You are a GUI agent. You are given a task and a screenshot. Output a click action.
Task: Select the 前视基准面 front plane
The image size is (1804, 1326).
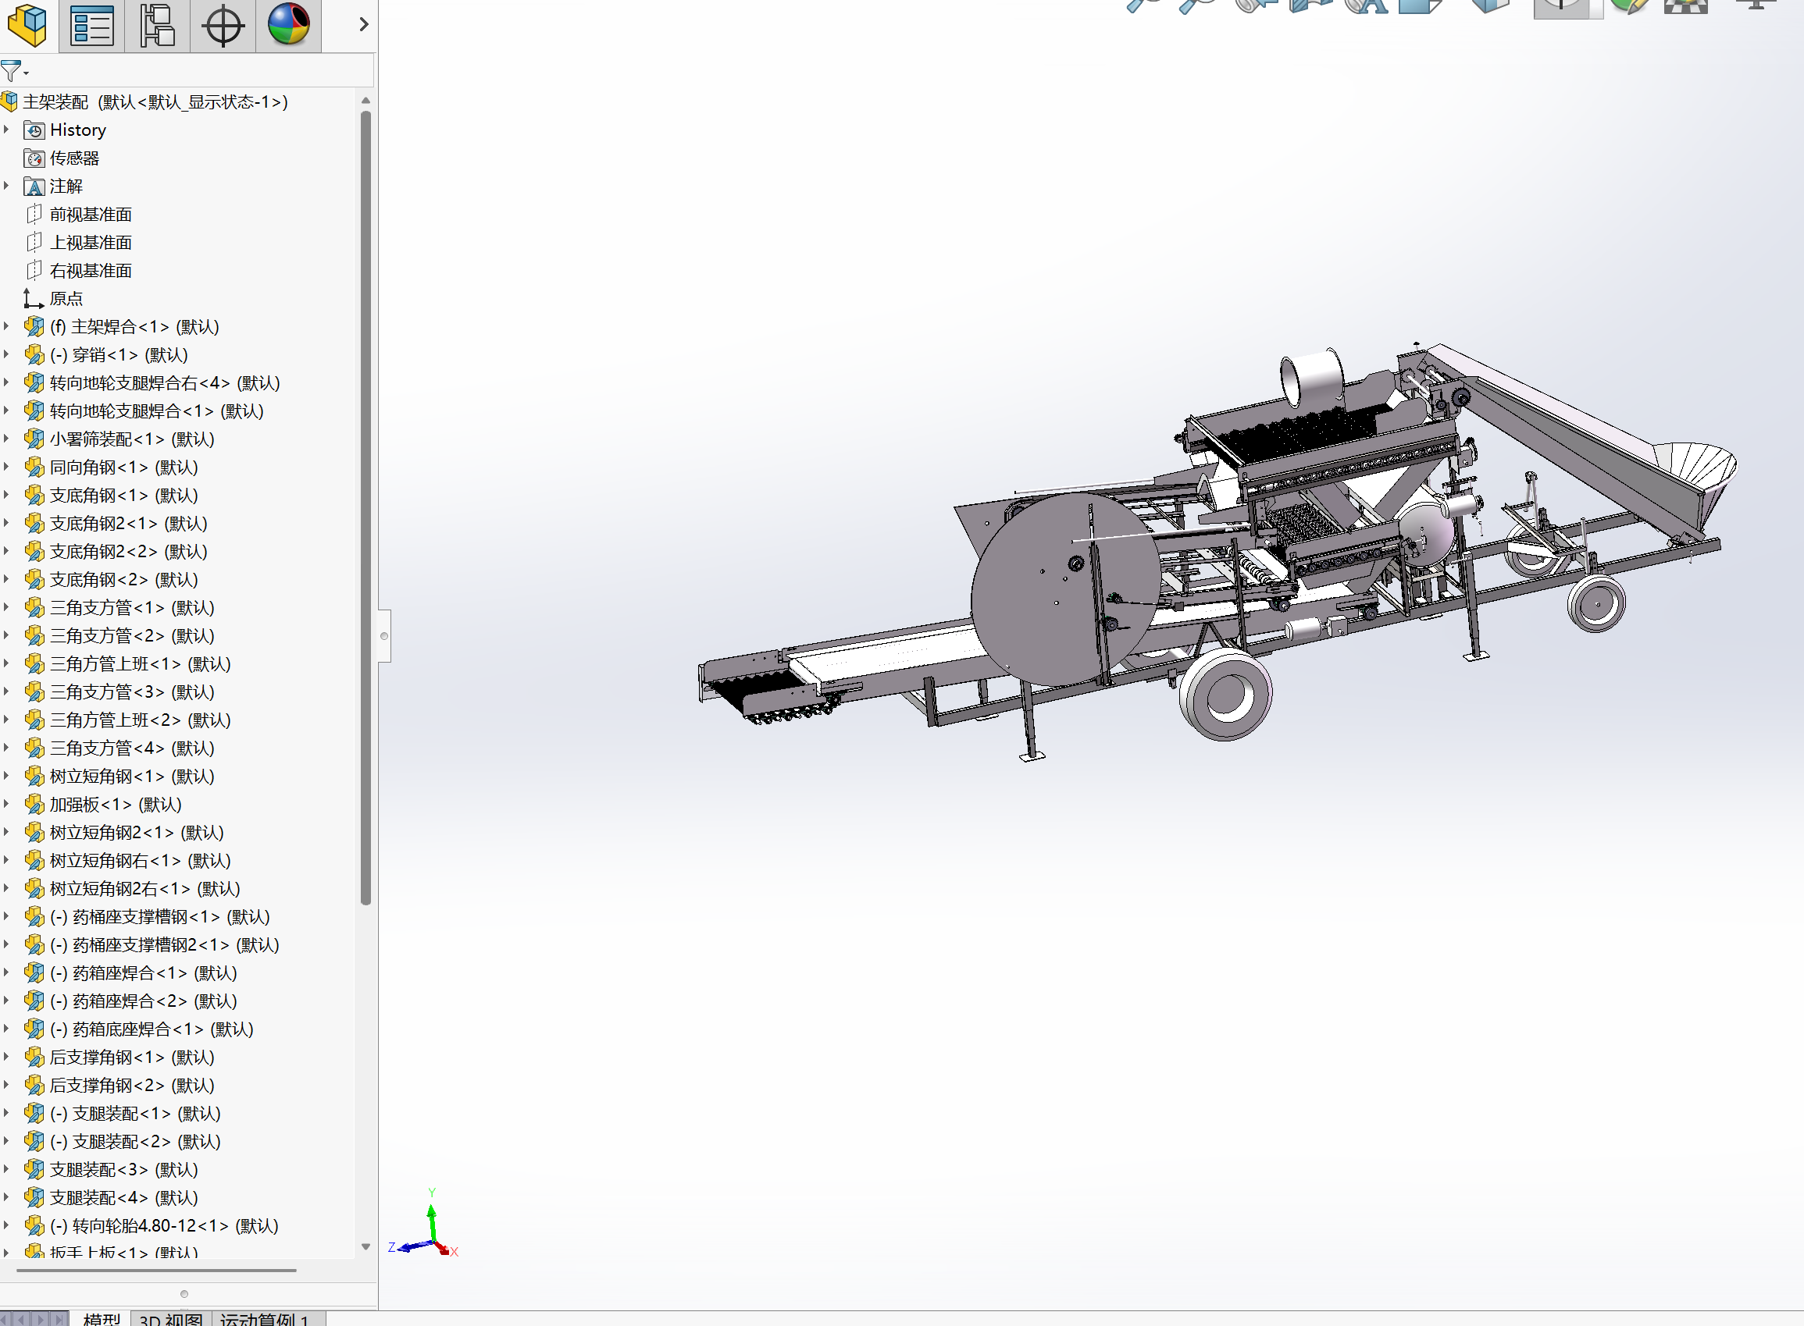pos(90,215)
